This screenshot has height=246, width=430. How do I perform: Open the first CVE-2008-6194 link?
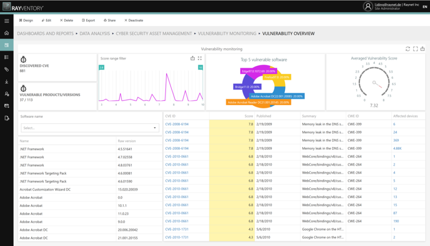(177, 124)
